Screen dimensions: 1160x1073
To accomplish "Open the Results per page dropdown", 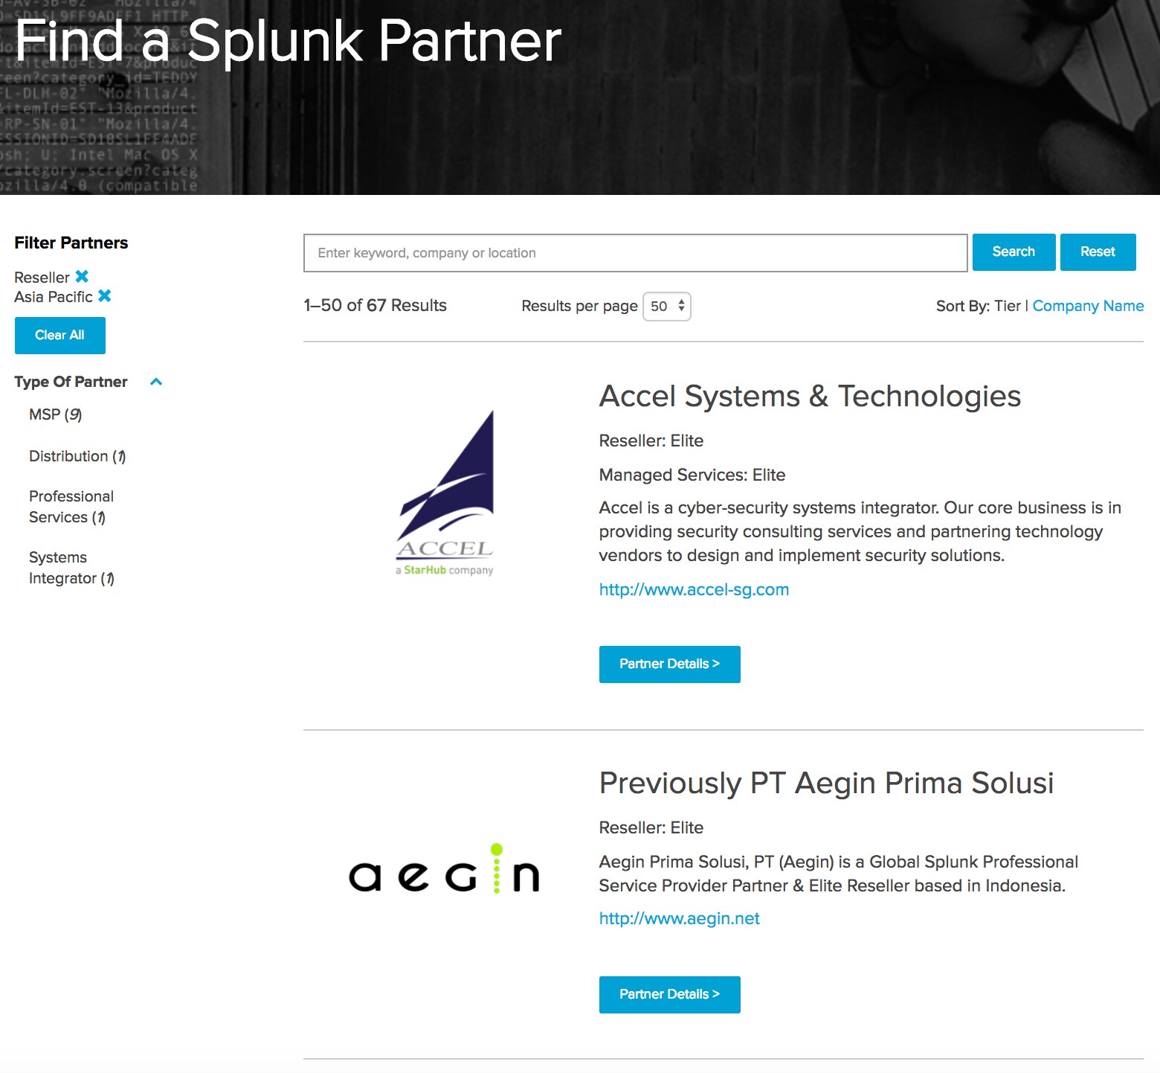I will [x=667, y=307].
